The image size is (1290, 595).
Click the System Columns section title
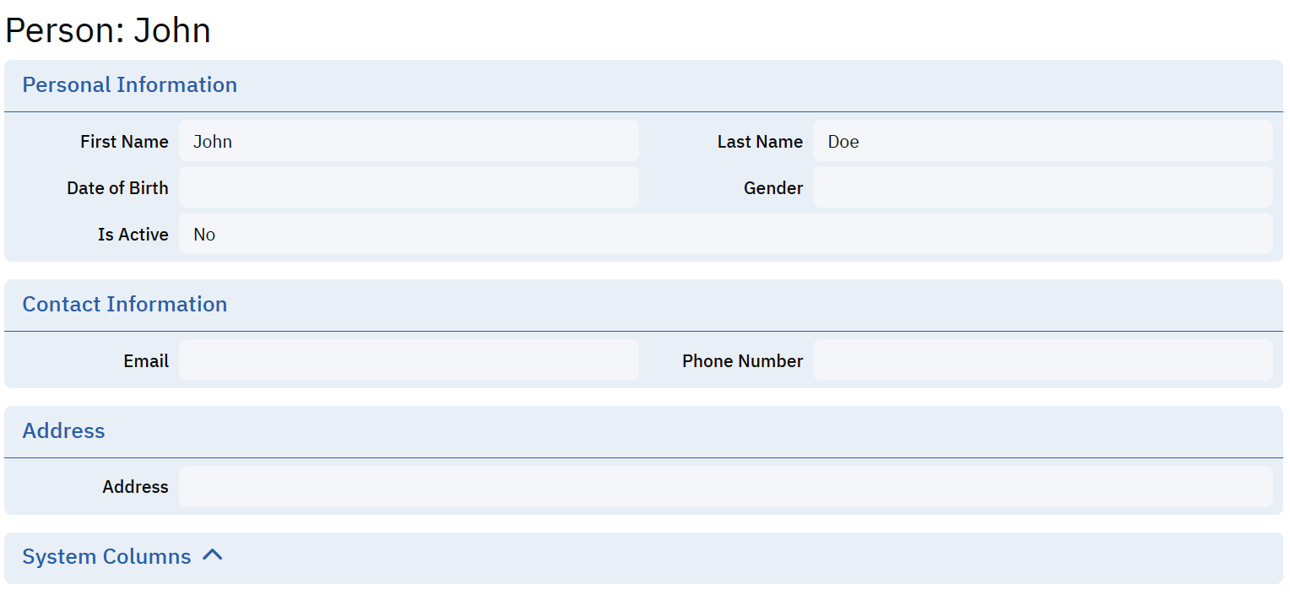tap(106, 557)
